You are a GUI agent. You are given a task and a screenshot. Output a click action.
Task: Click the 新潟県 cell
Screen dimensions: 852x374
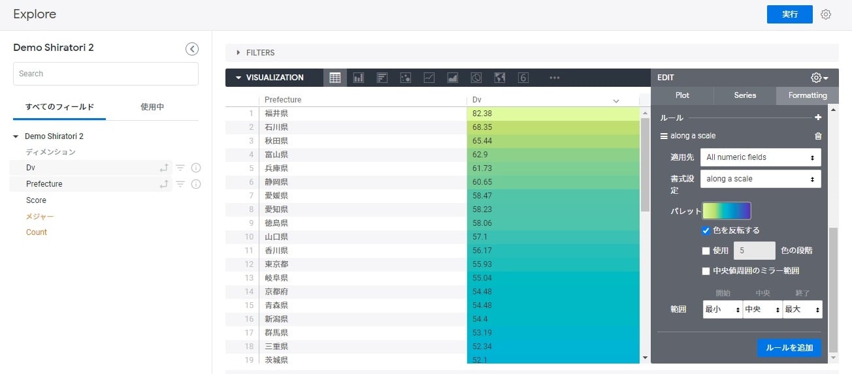point(363,319)
